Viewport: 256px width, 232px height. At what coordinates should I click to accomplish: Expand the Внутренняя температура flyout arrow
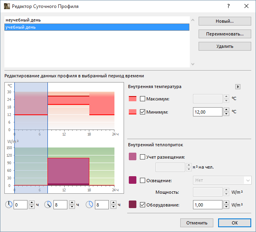(238, 87)
